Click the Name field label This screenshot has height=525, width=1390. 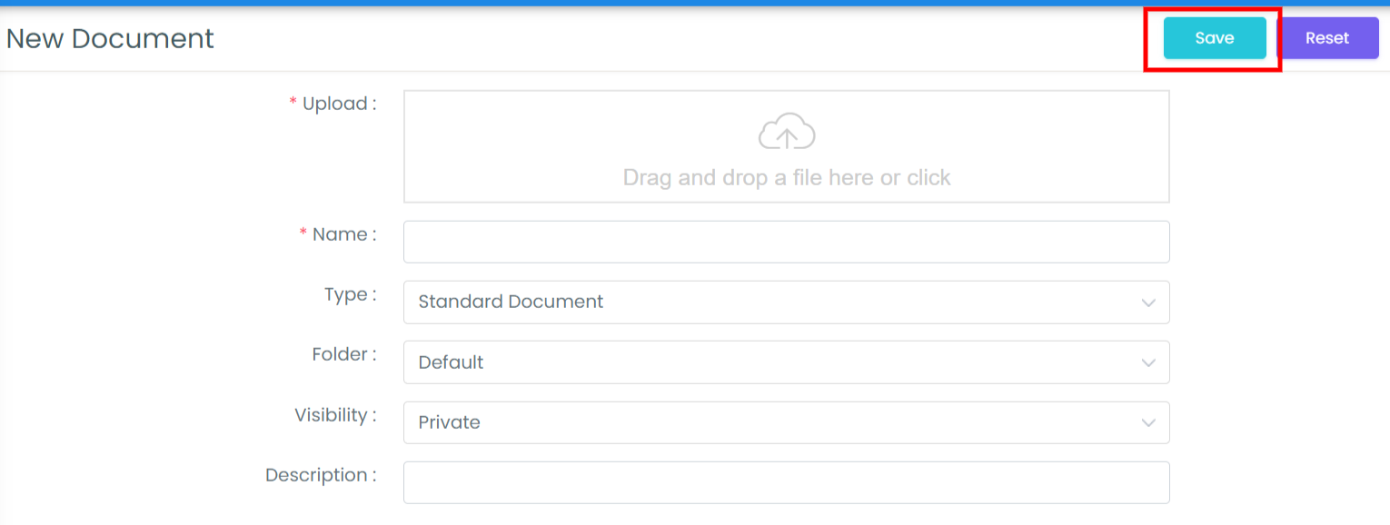(338, 234)
